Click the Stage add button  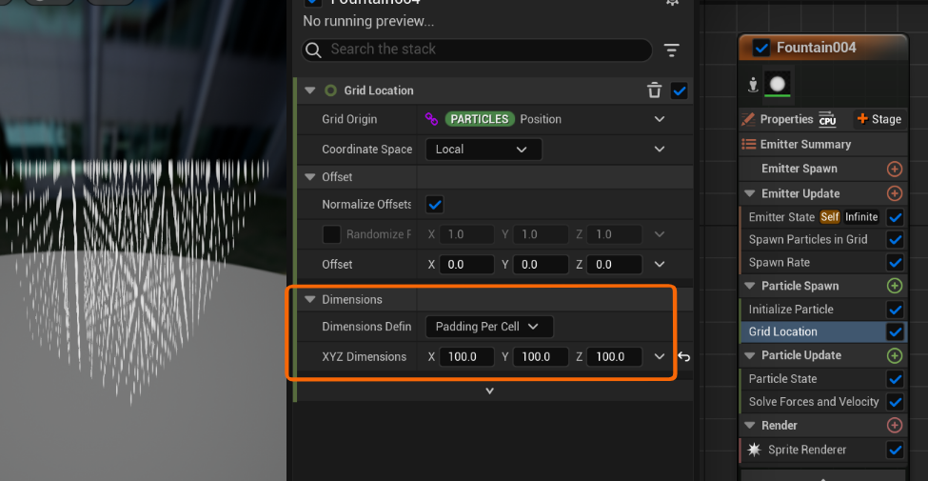[x=879, y=119]
